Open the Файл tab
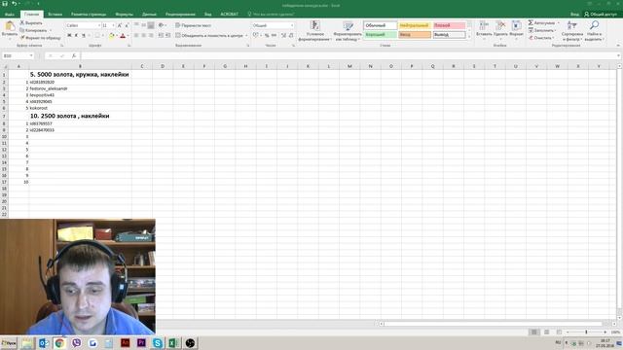Image resolution: width=623 pixels, height=350 pixels. pyautogui.click(x=10, y=15)
